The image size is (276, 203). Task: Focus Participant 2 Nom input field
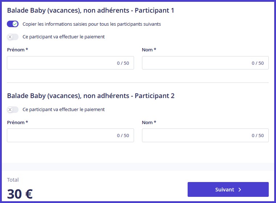click(x=196, y=135)
